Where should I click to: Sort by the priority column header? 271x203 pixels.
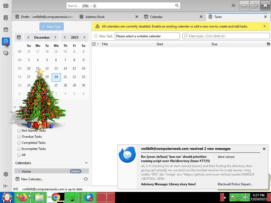coord(98,44)
